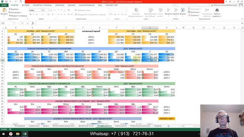Viewport: 244px width, 137px height.
Task: Click the add new sheet plus button
Action: (x=169, y=126)
